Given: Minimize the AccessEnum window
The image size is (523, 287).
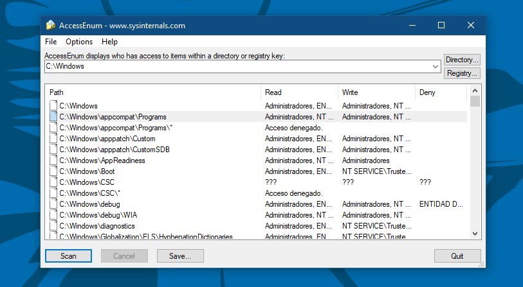Looking at the screenshot, I should [412, 25].
